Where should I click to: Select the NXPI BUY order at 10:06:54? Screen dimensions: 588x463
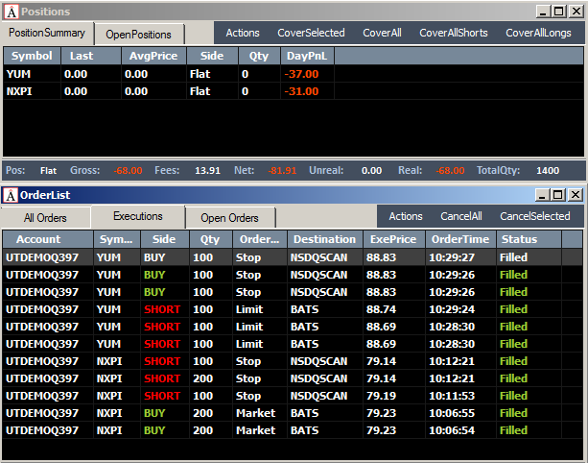pos(293,430)
